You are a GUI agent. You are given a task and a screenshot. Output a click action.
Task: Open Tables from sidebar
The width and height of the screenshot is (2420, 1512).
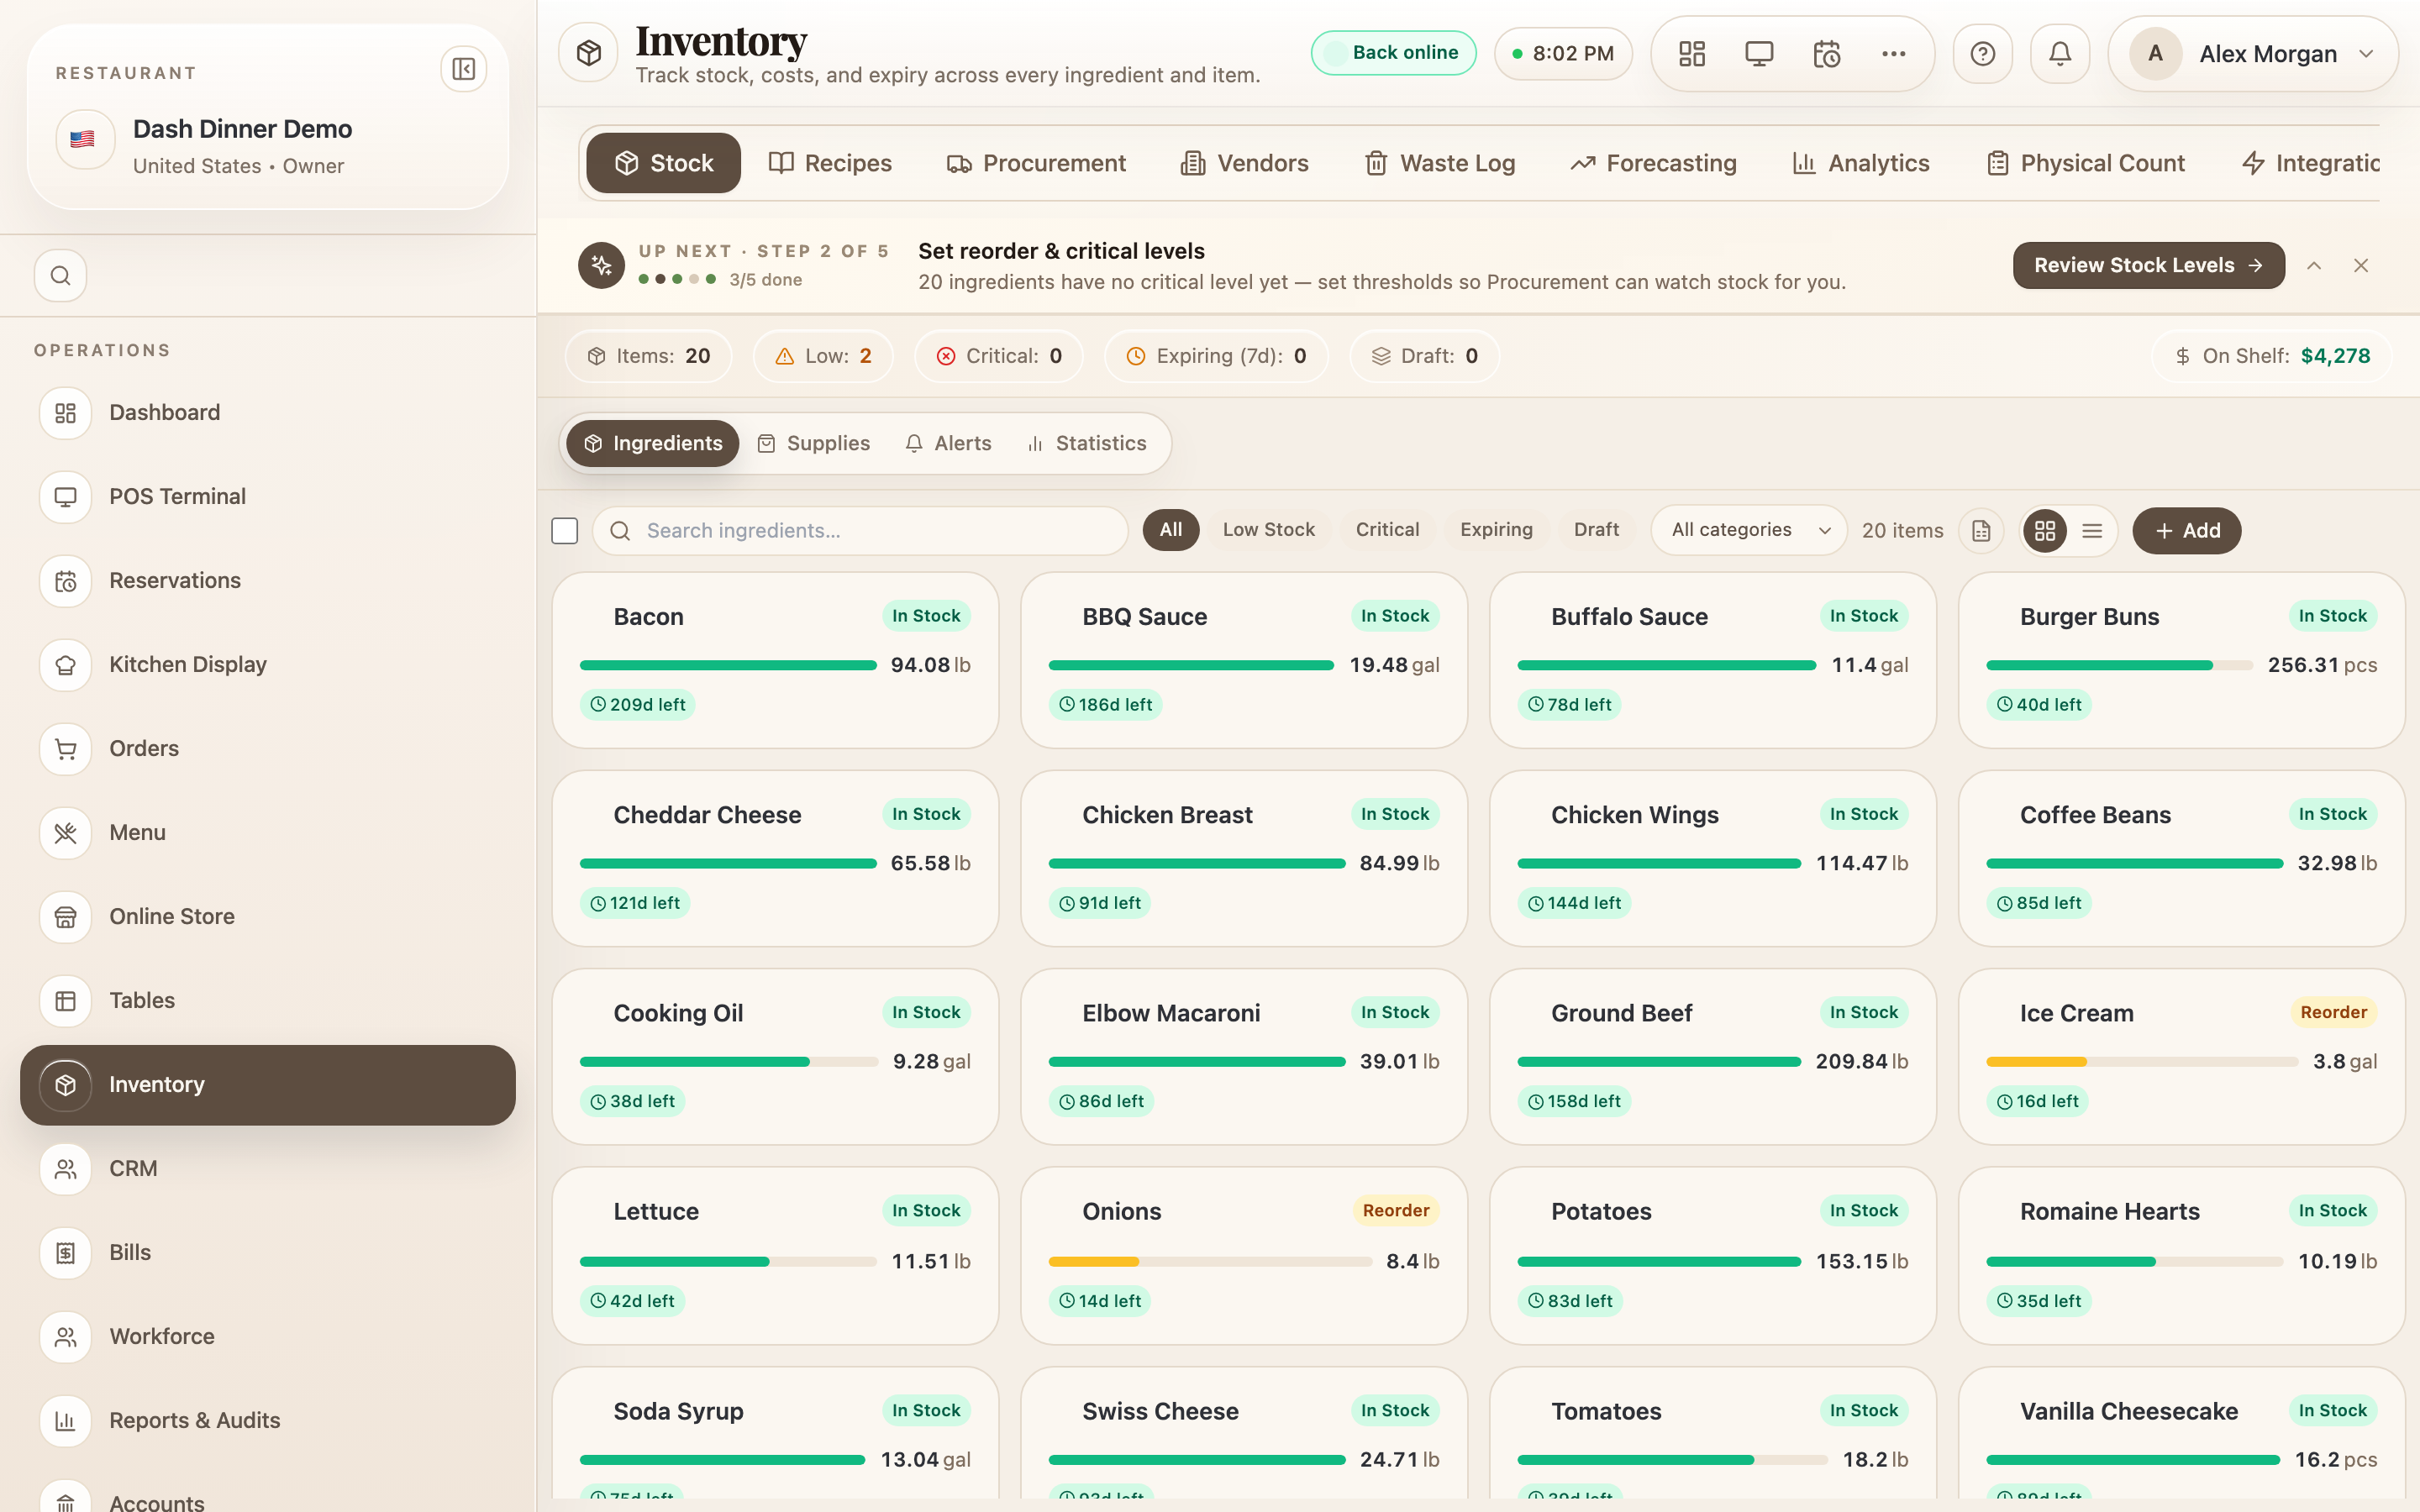click(267, 1001)
